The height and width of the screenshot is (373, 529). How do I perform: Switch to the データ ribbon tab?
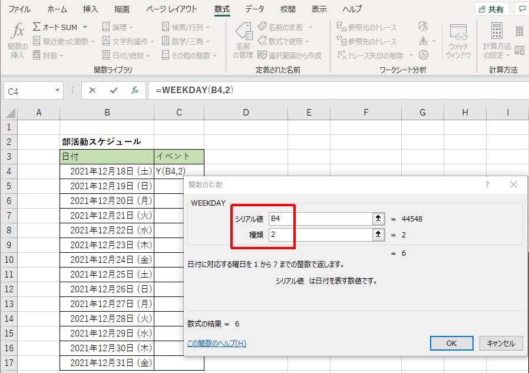pyautogui.click(x=254, y=9)
